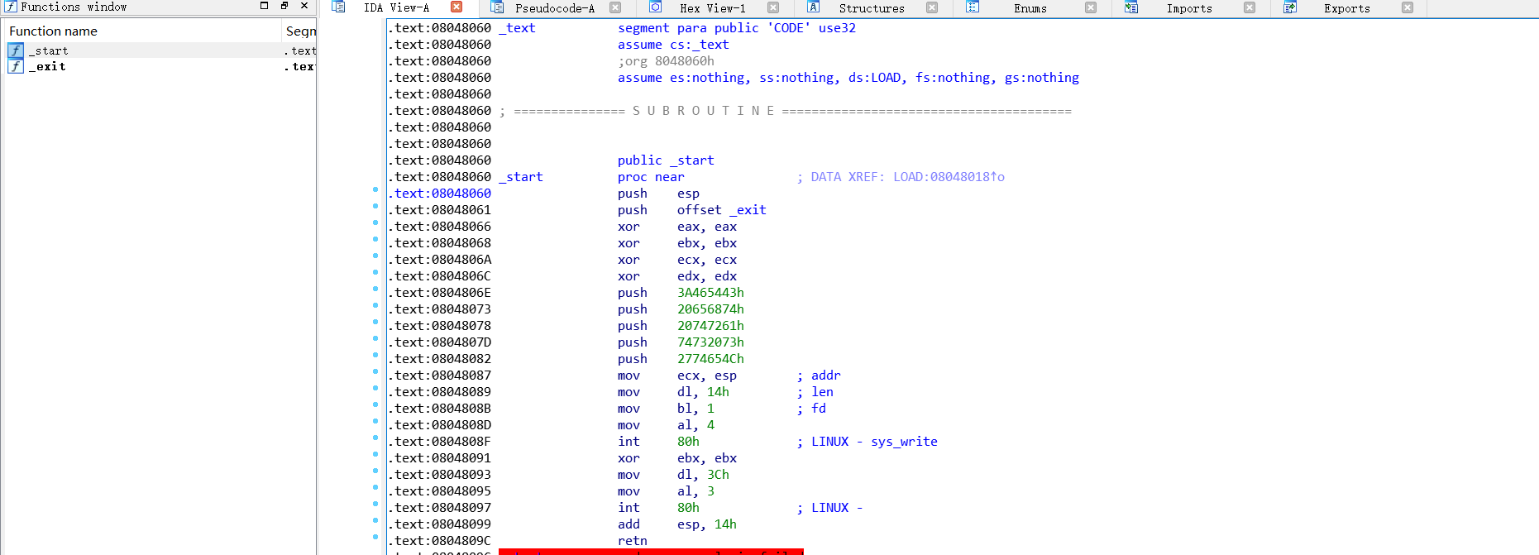
Task: Open the Enums tab
Action: [1030, 8]
